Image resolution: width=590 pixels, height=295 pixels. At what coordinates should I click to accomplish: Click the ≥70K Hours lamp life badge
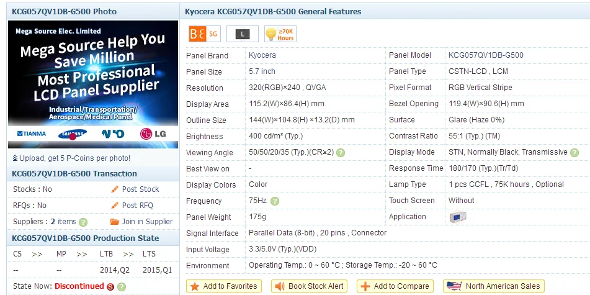click(x=280, y=34)
